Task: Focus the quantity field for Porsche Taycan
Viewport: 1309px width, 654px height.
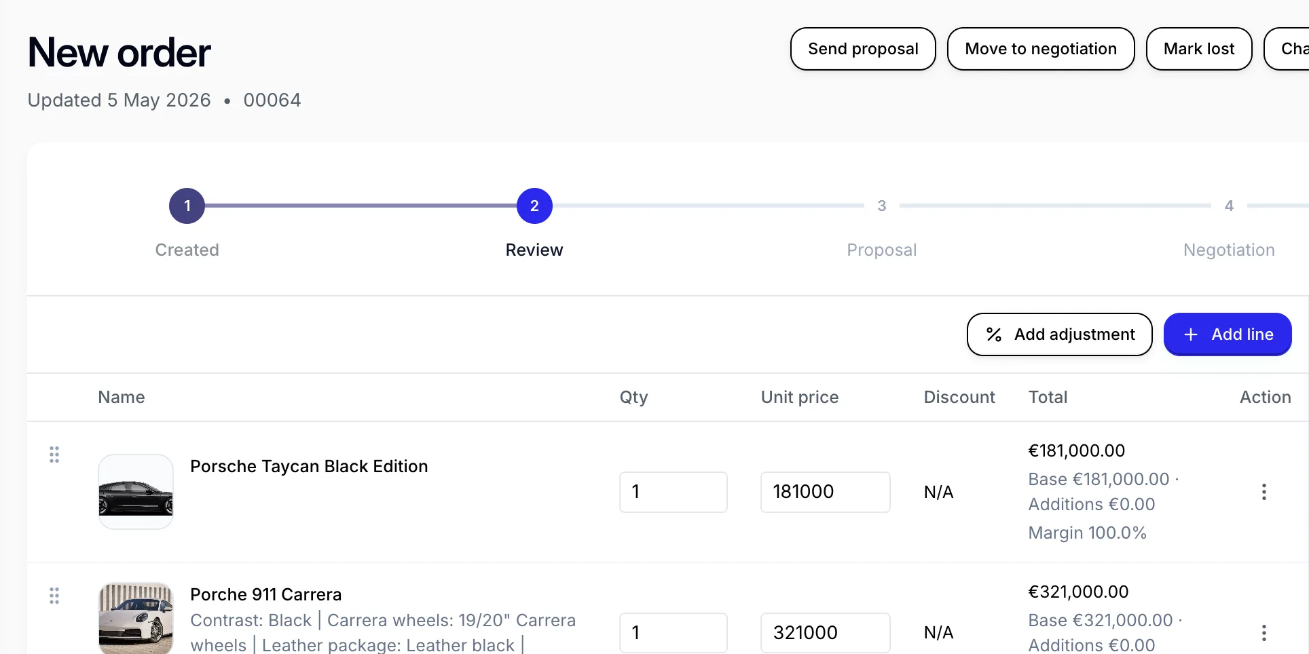Action: (674, 492)
